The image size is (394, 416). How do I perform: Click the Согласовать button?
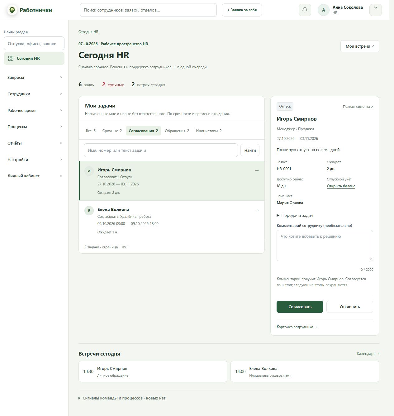pyautogui.click(x=300, y=307)
